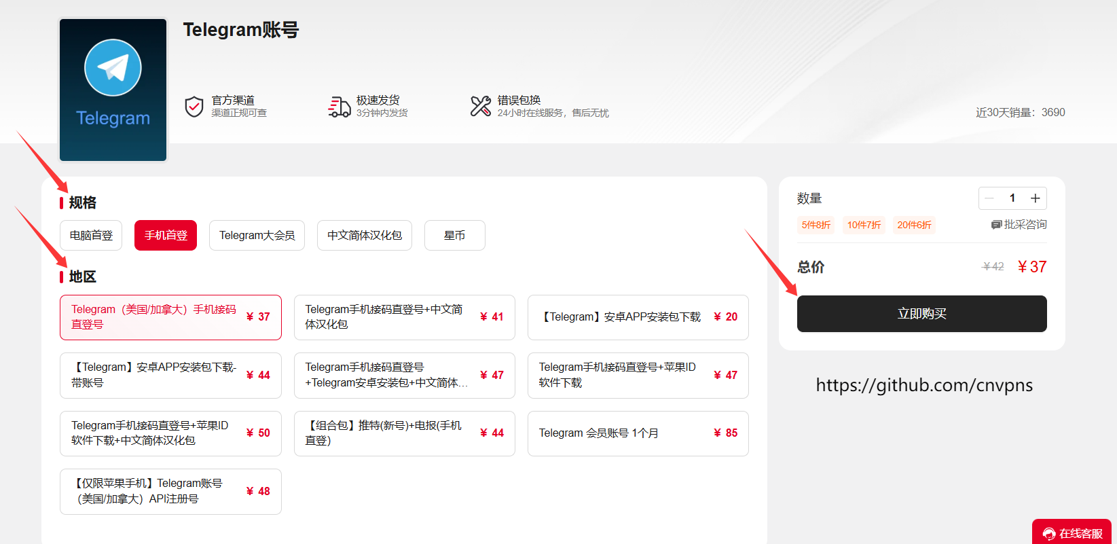Choose 安卓APP安装包下载 ¥20 option

(x=638, y=317)
